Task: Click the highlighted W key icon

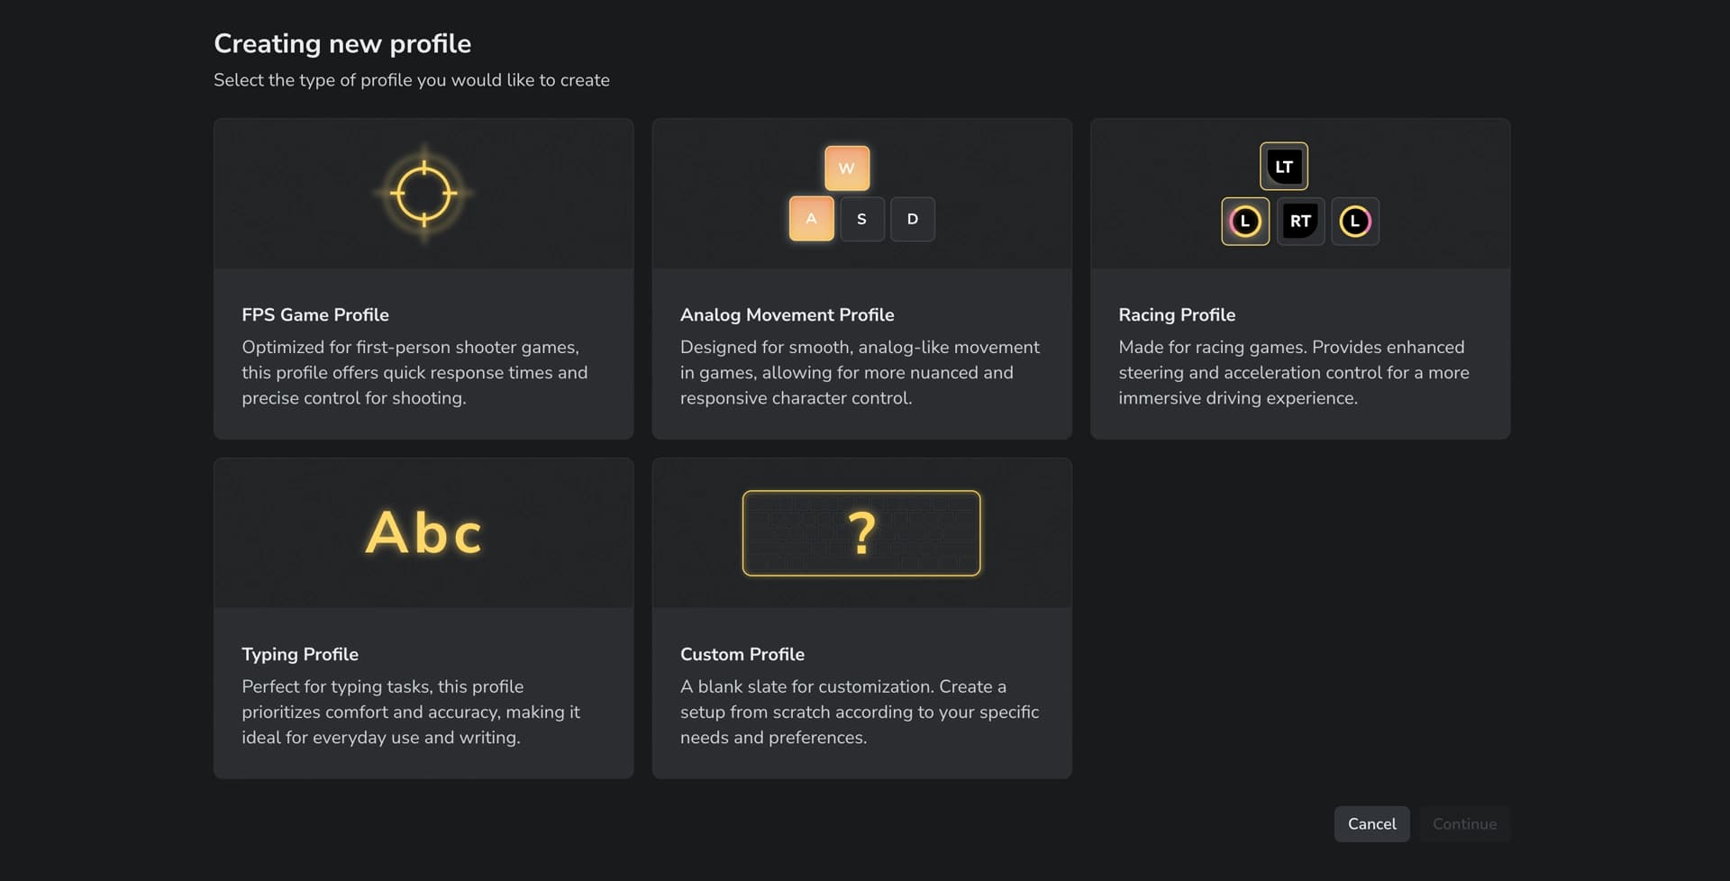Action: [847, 168]
